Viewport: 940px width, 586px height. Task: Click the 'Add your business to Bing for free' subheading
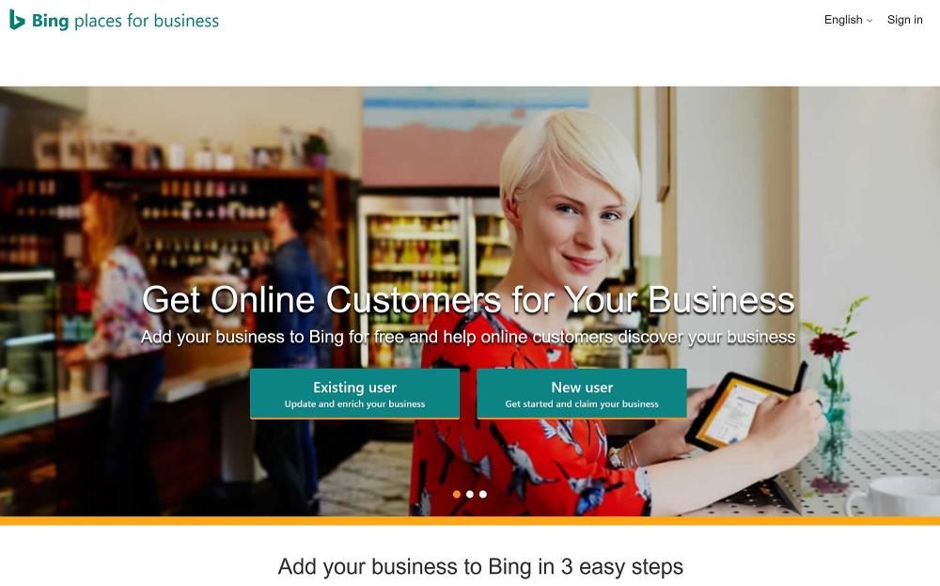coord(468,337)
